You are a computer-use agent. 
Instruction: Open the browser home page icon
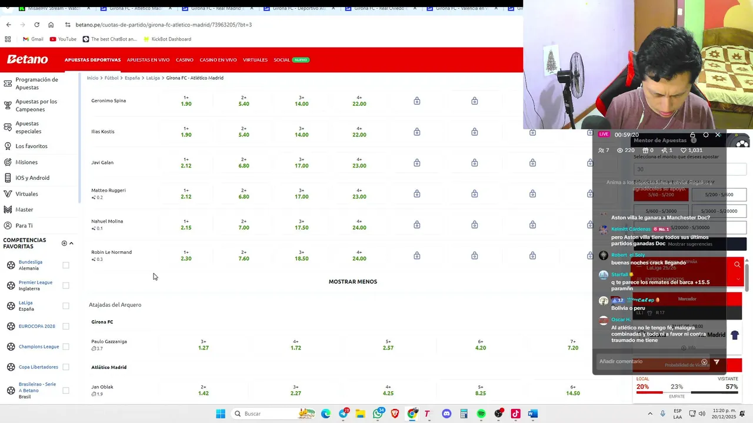51,25
